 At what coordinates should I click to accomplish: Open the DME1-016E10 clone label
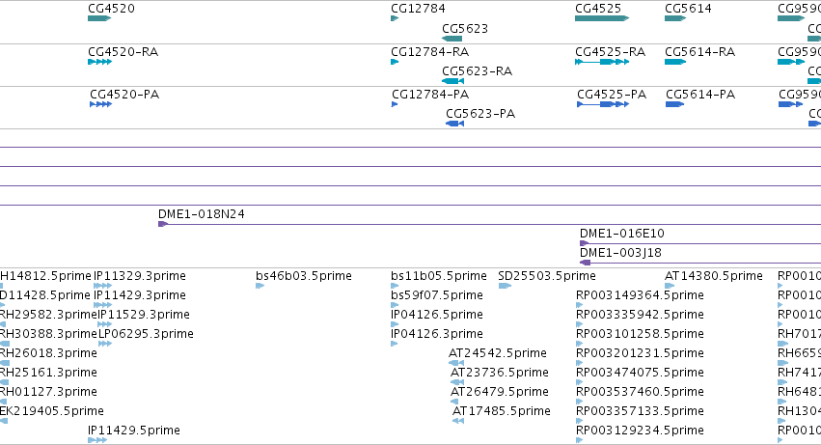[622, 234]
